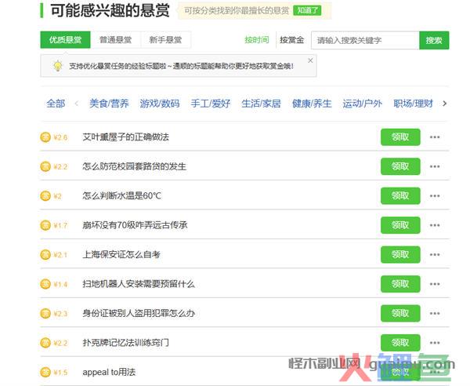
Task: Go to previous categories with left chevron
Action: 77,104
